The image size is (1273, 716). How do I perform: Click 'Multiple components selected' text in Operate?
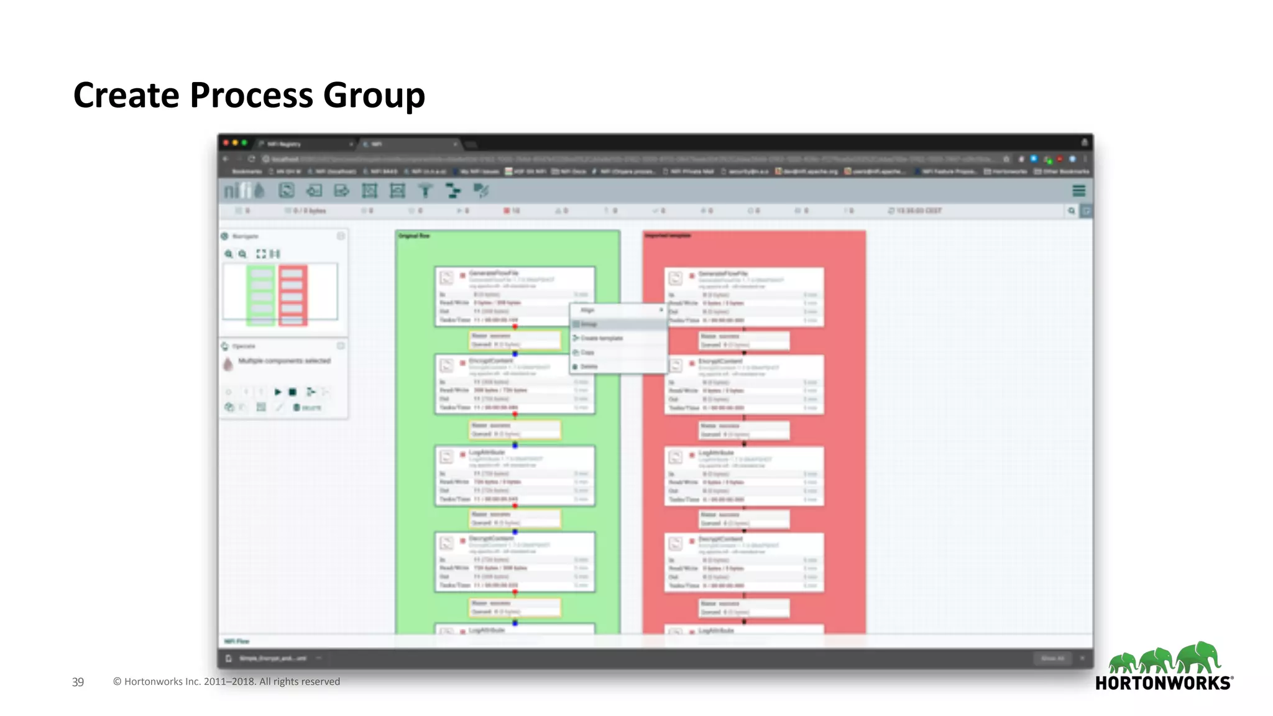coord(285,360)
